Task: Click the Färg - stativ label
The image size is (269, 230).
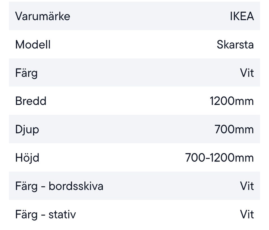Action: coord(45,215)
